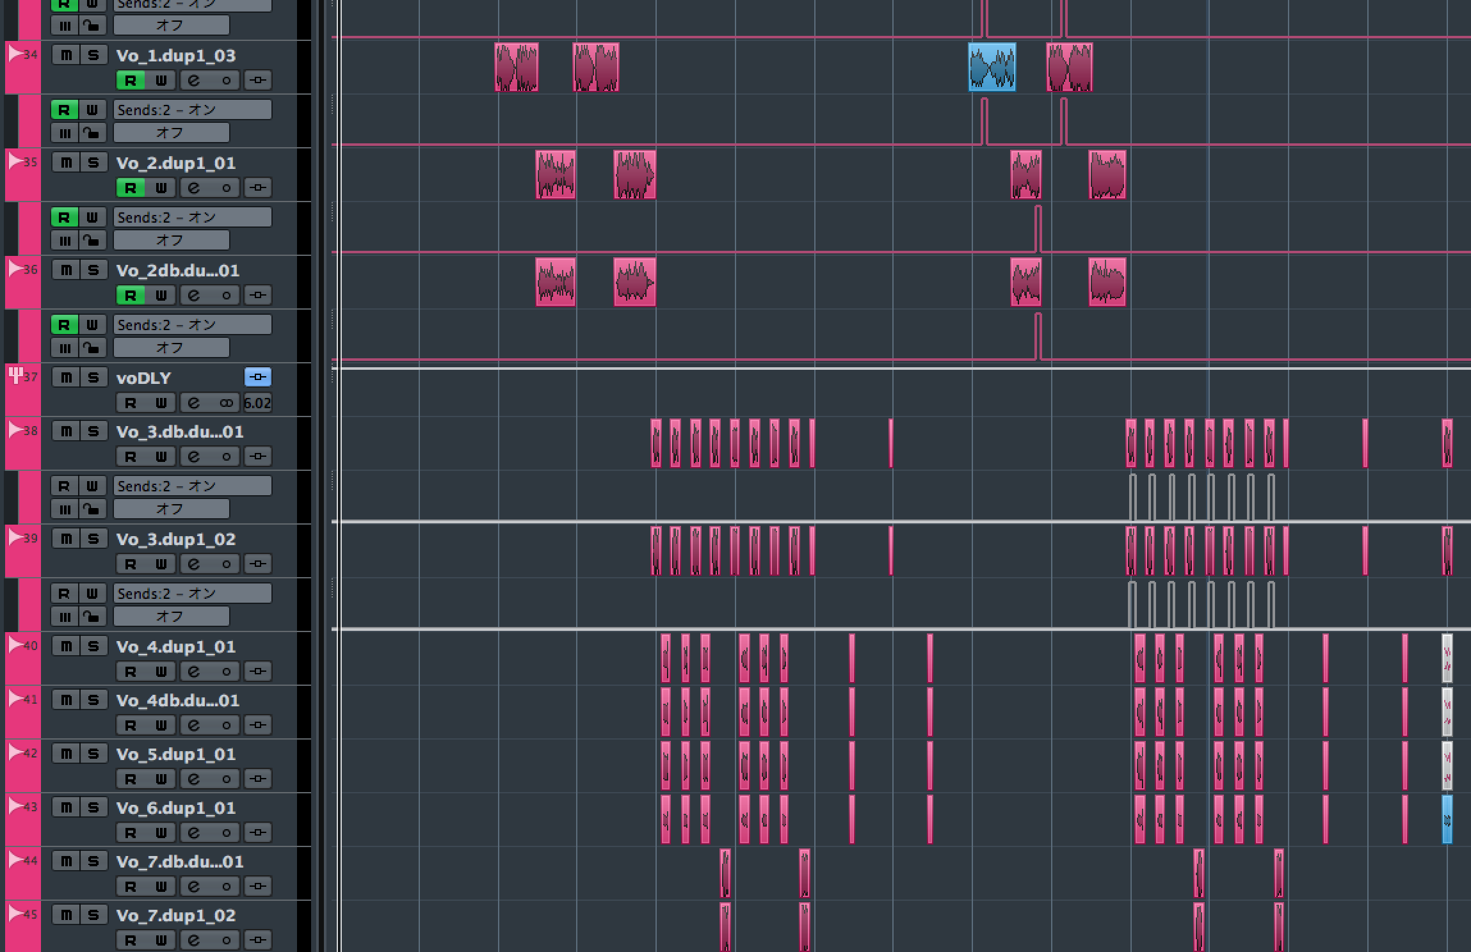Open channel settings for Vo_4.dup1_01
The height and width of the screenshot is (952, 1471).
click(x=194, y=672)
